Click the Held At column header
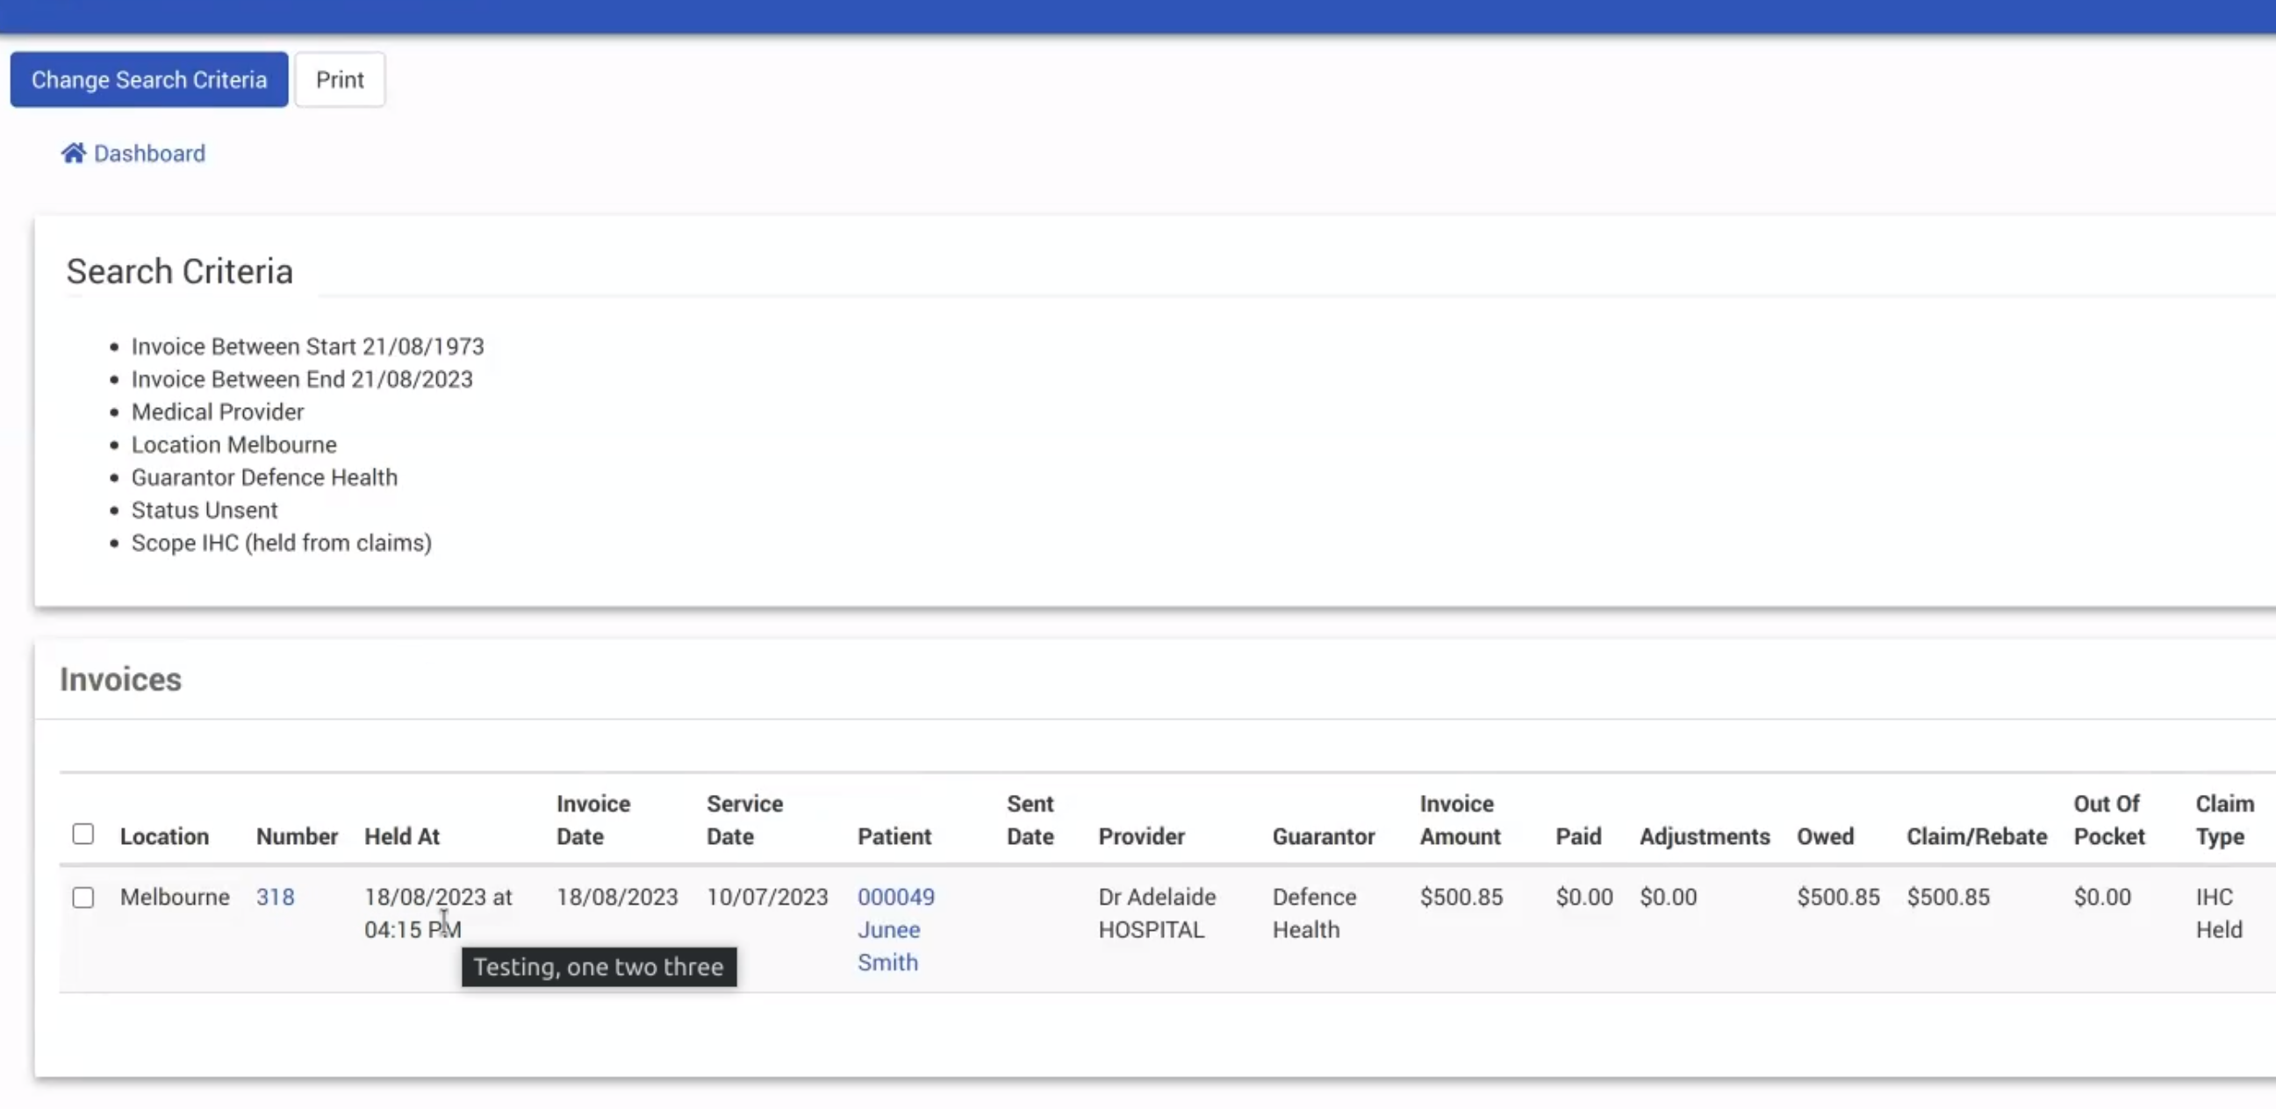 coord(401,836)
